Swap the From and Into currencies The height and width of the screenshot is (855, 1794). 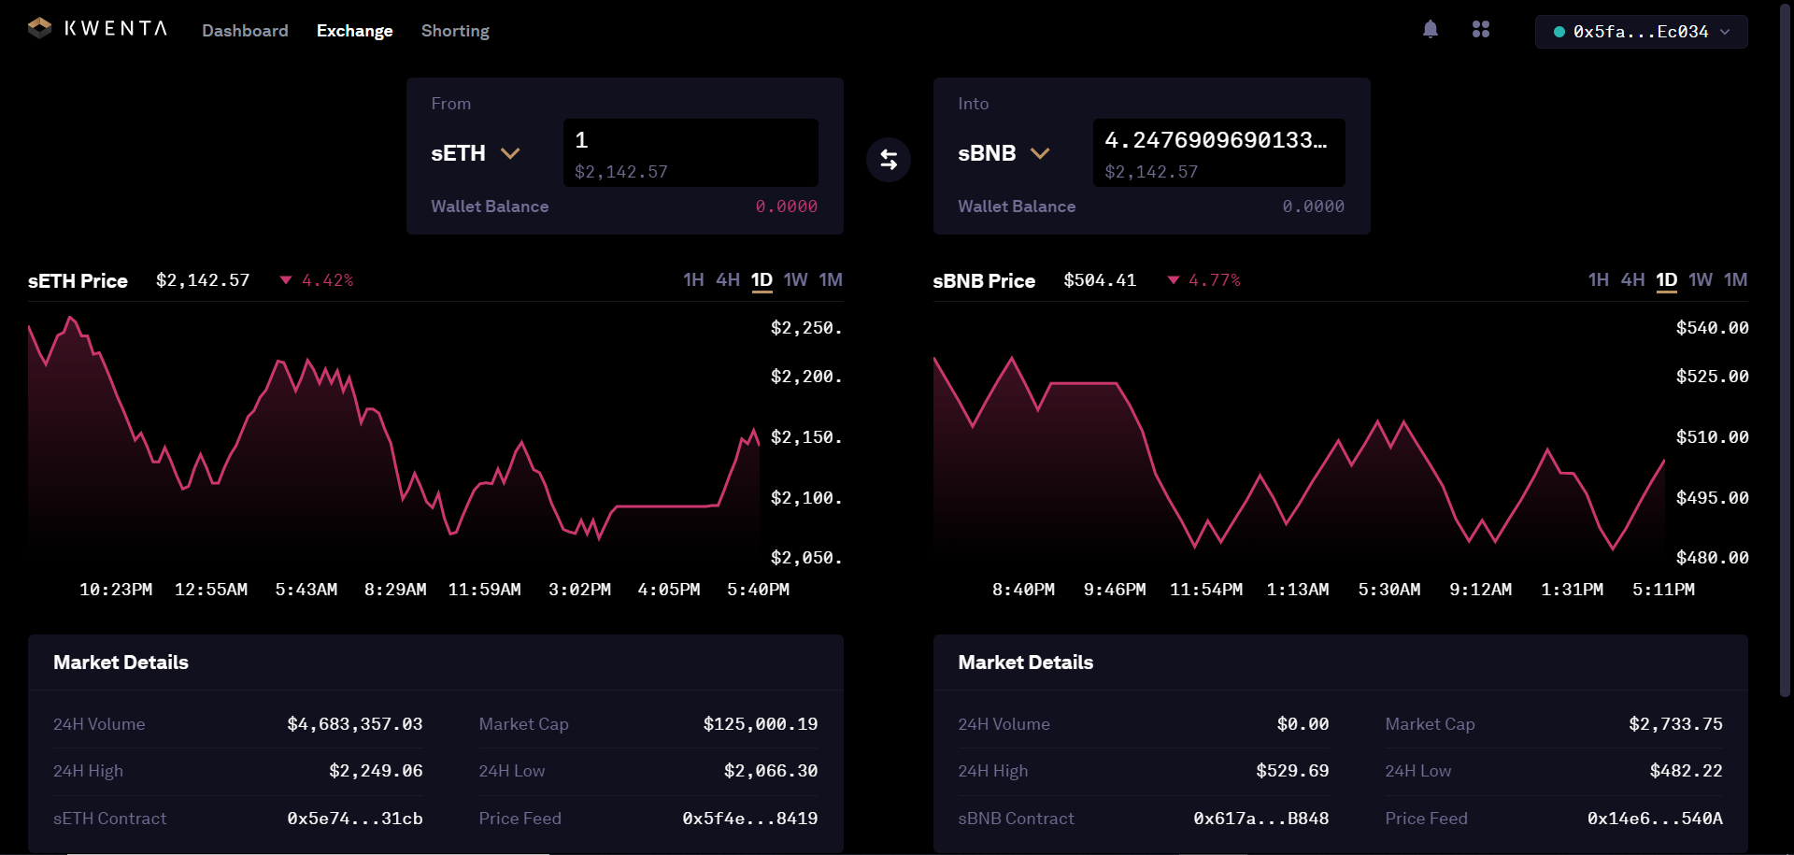889,160
